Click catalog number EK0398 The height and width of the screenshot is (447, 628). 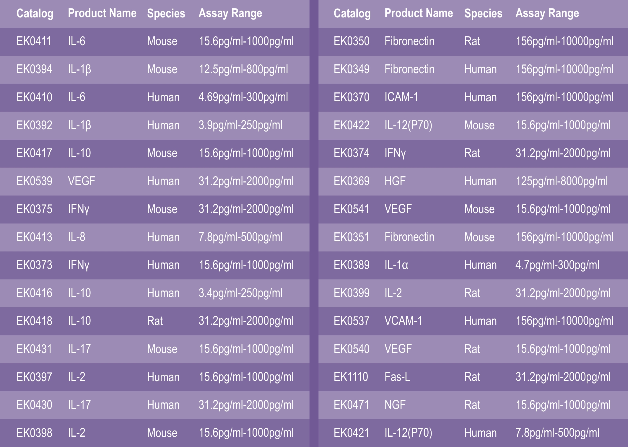(x=34, y=433)
